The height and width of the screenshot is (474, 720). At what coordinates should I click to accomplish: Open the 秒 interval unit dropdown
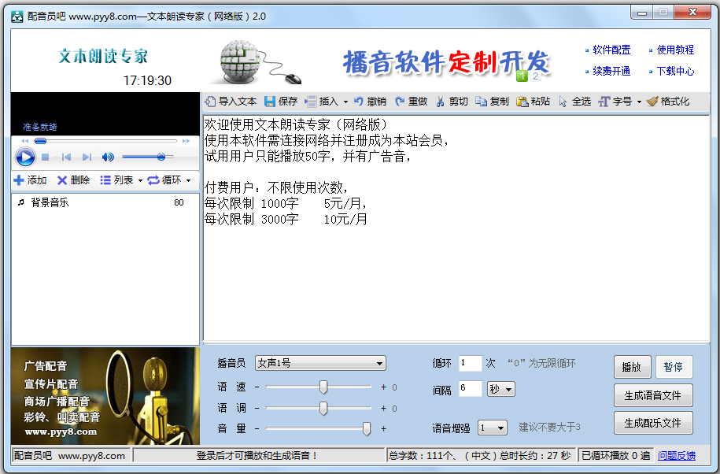tap(501, 389)
